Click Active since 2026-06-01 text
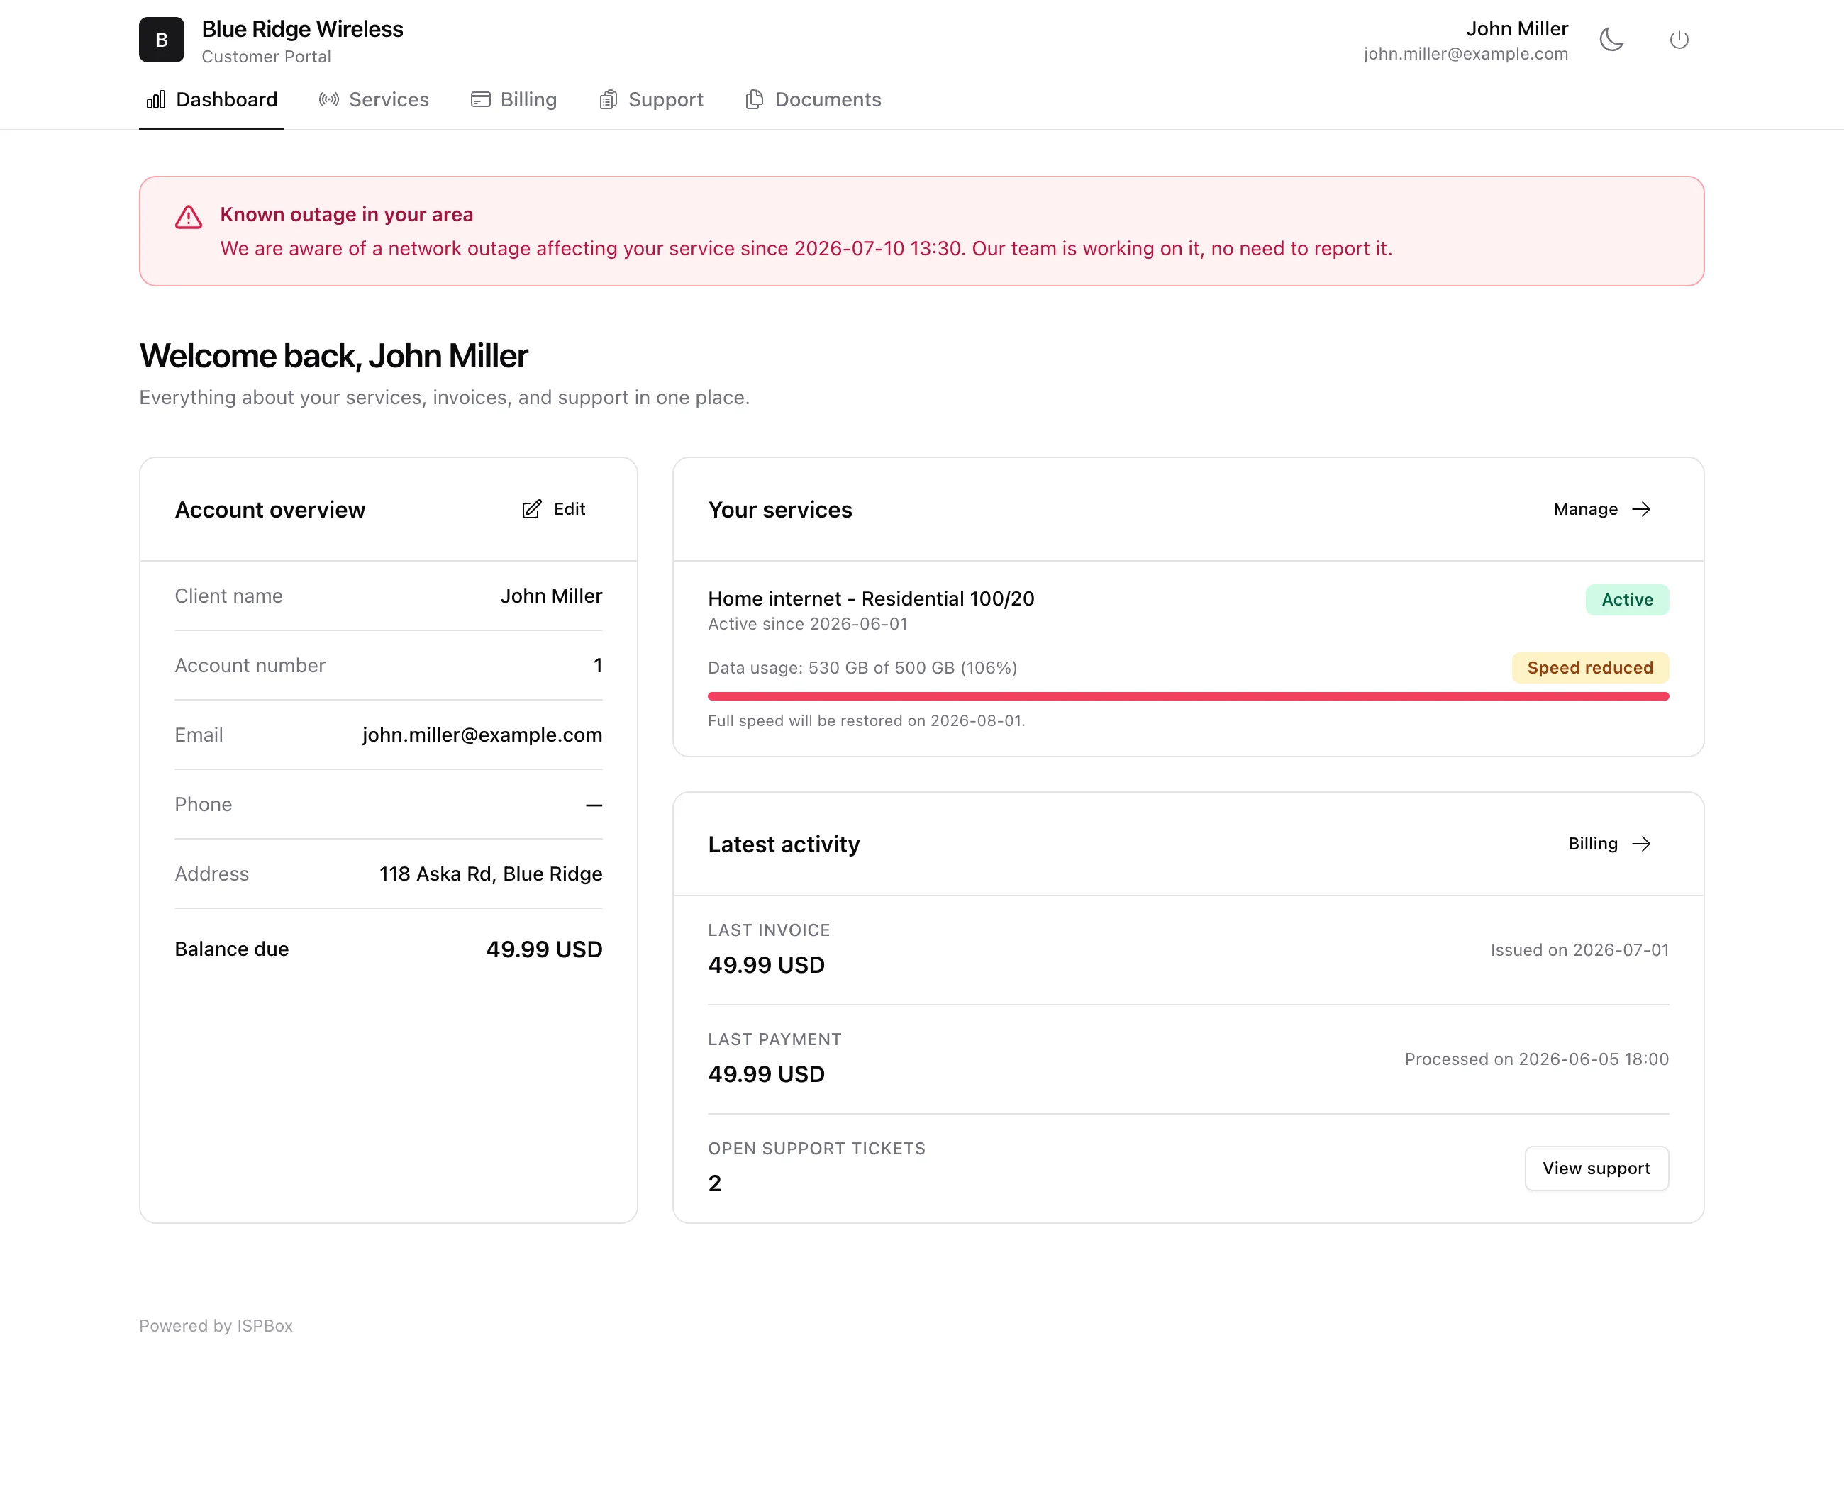1844x1489 pixels. [807, 625]
